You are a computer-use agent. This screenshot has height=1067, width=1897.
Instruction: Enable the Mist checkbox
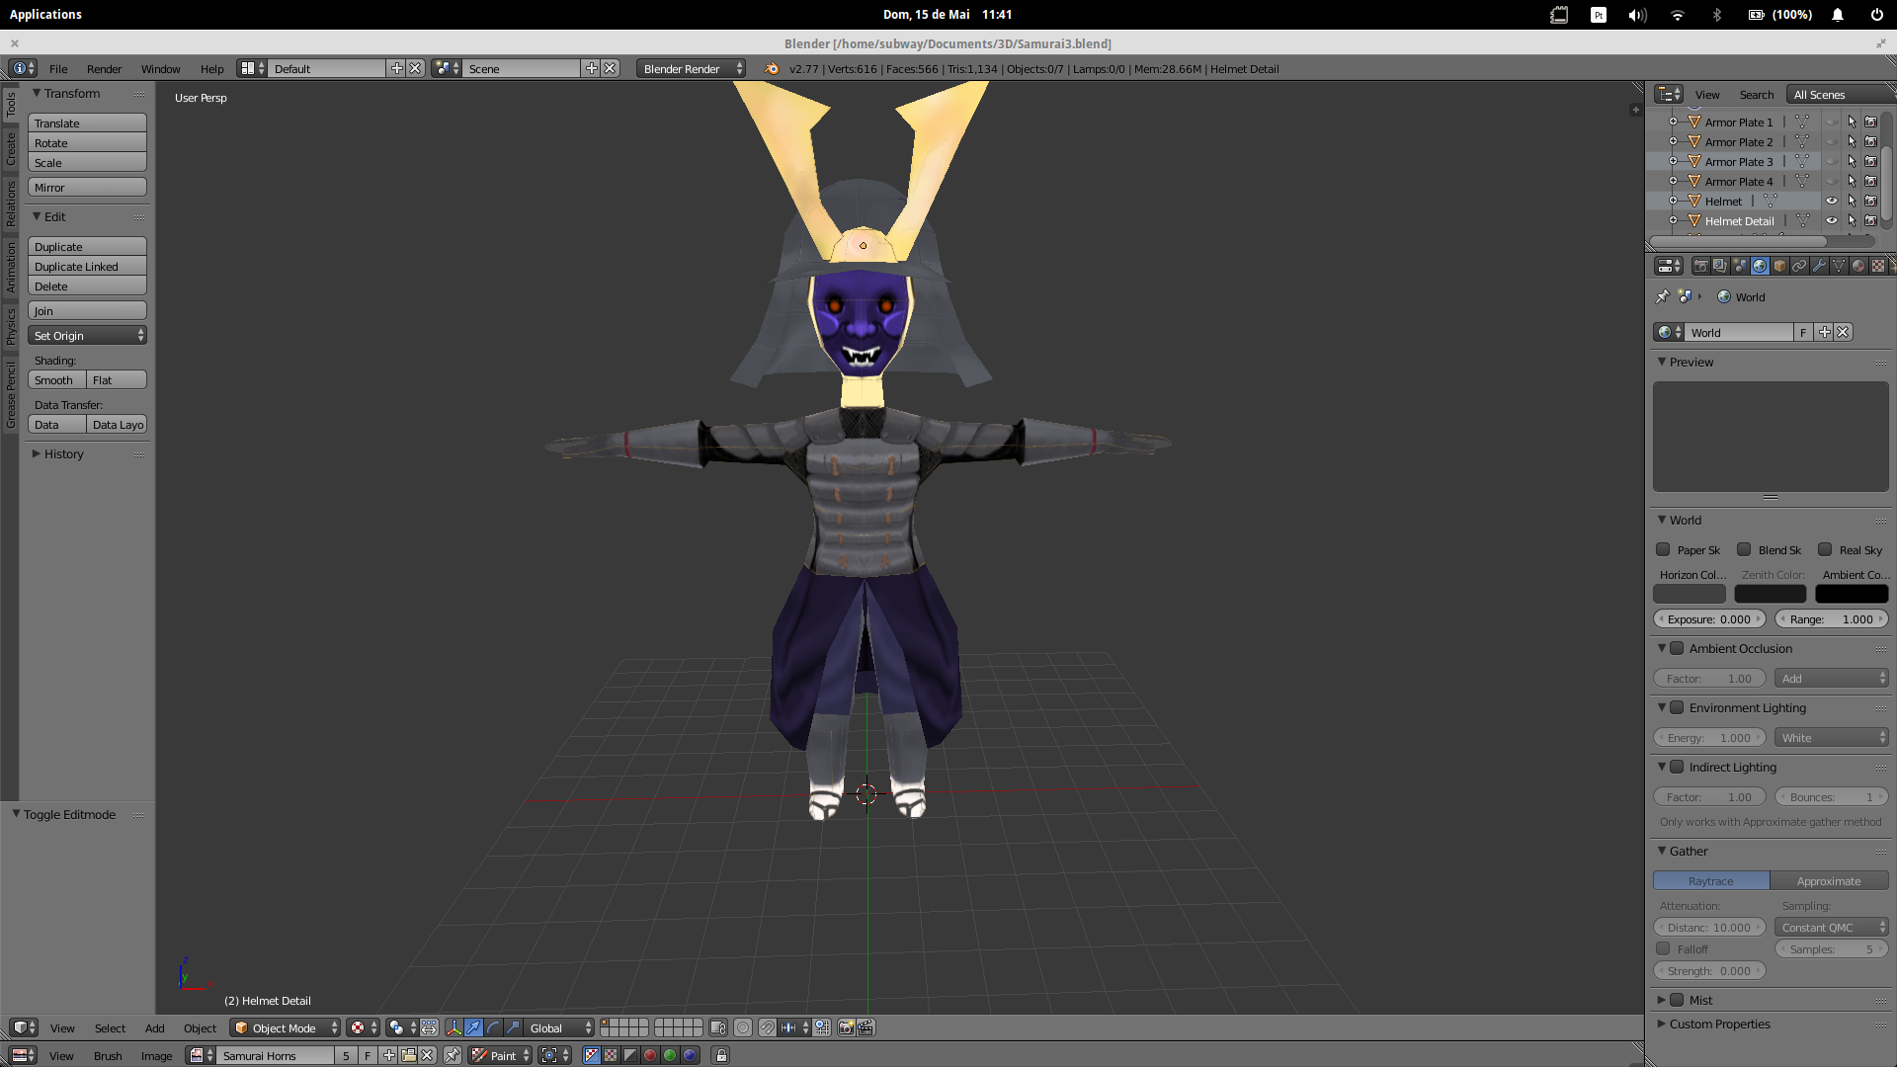[x=1677, y=1000]
